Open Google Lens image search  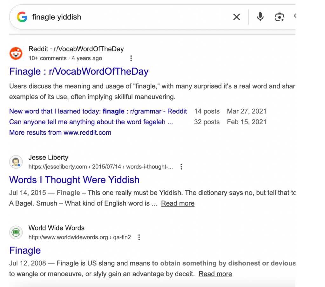coord(279,17)
